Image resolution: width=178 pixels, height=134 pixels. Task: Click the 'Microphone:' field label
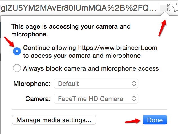click(32, 84)
